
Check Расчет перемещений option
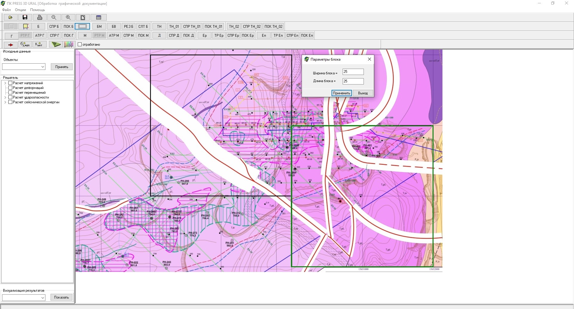click(10, 93)
